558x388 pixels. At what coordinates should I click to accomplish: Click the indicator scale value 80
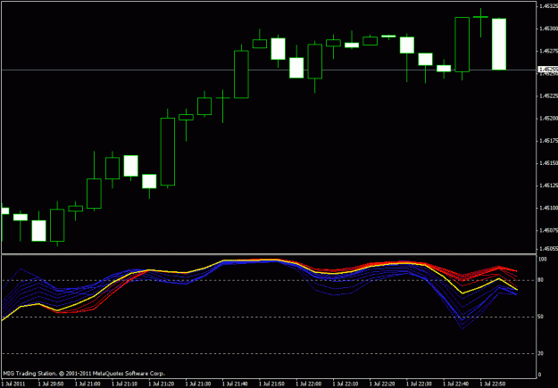pos(541,280)
